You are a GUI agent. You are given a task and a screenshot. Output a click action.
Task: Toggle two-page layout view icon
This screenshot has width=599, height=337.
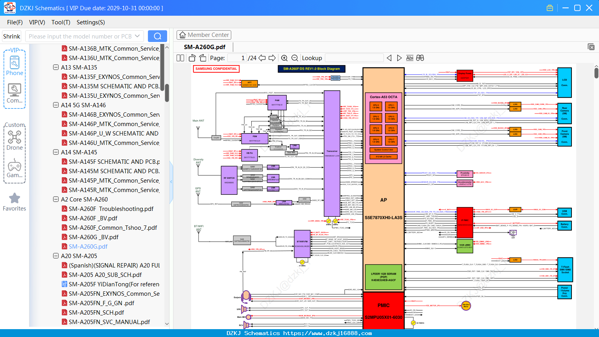click(180, 58)
